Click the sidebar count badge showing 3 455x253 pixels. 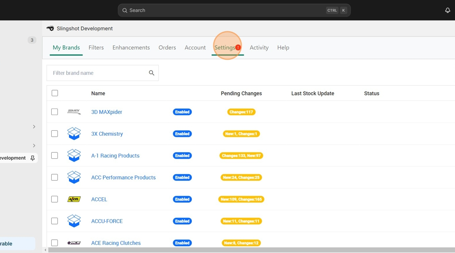(x=32, y=40)
